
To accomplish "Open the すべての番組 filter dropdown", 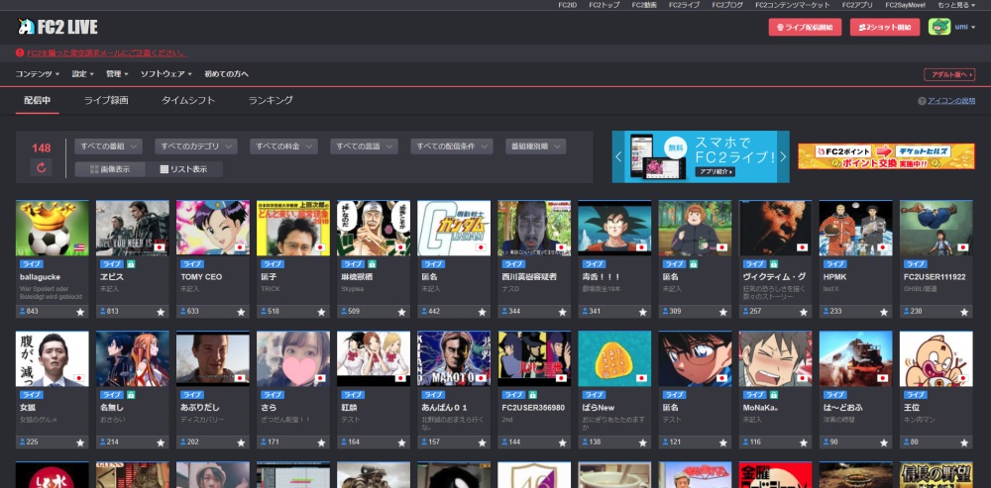I will click(x=108, y=146).
